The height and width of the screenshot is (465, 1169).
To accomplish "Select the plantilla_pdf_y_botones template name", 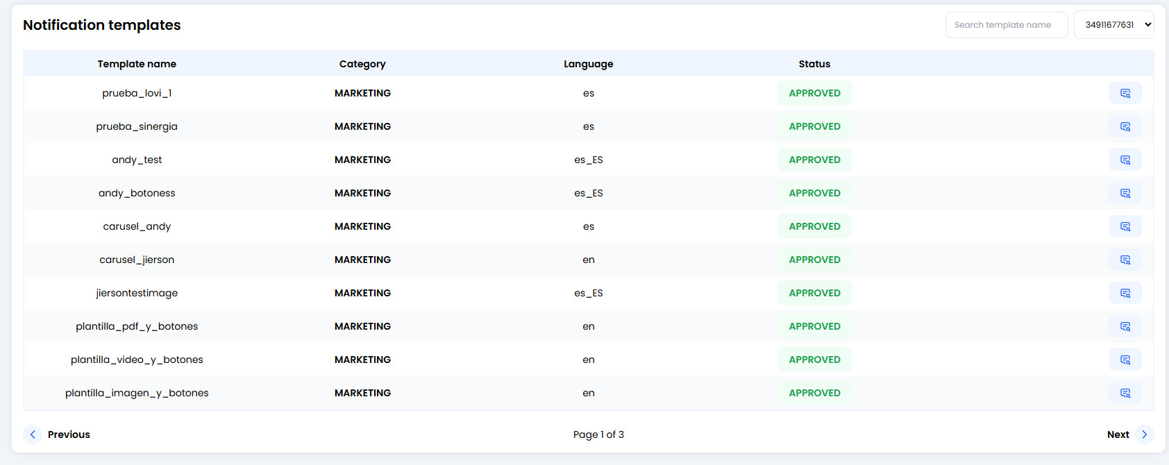I will coord(137,326).
